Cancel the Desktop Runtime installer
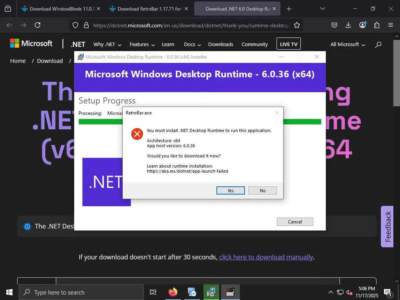 [295, 222]
